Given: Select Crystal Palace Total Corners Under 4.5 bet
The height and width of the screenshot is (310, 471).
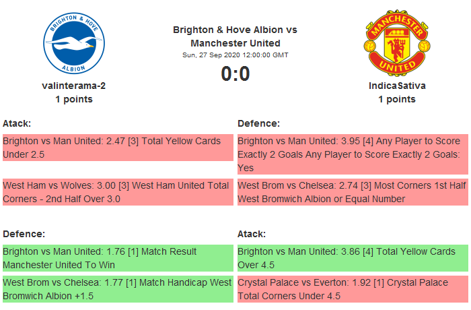Looking at the screenshot, I should 353,289.
